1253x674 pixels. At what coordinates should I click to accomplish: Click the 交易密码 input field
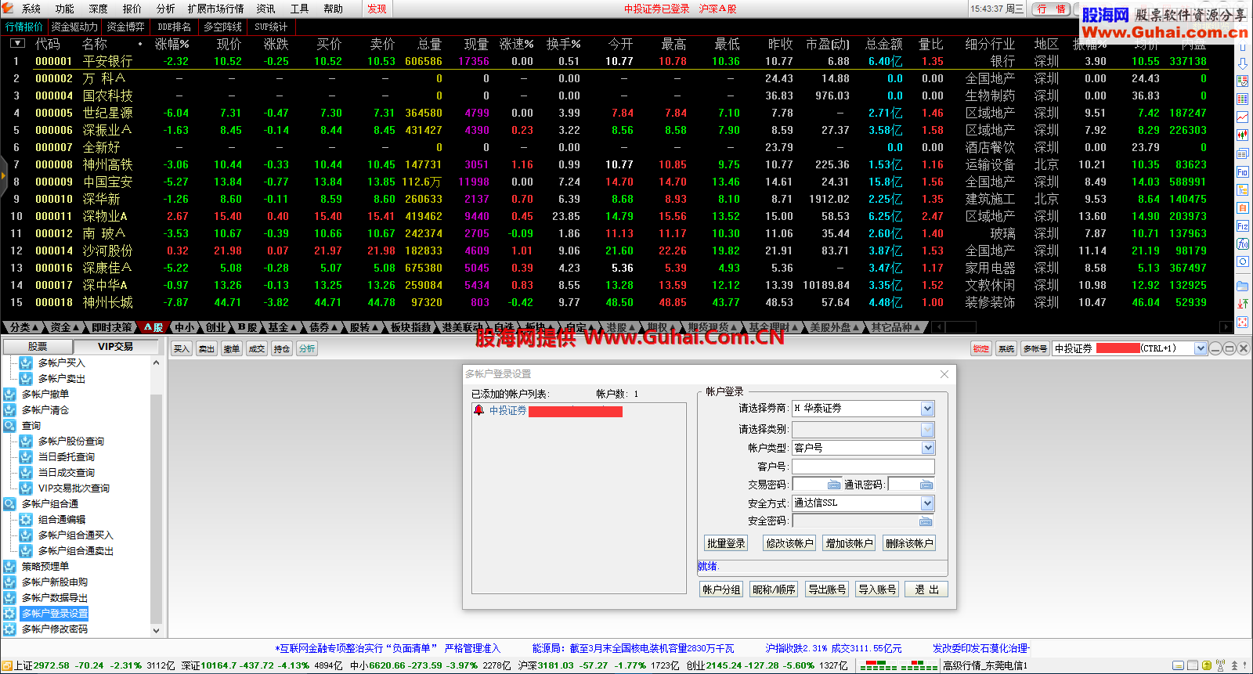(x=810, y=485)
